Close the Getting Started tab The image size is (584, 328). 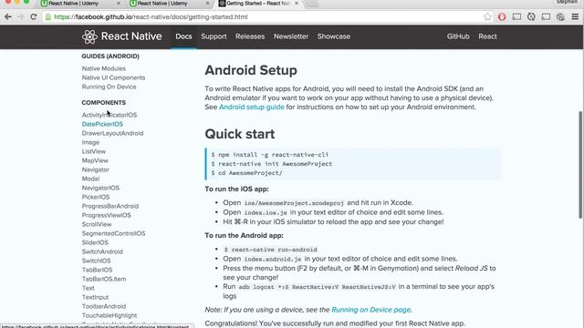(x=297, y=4)
